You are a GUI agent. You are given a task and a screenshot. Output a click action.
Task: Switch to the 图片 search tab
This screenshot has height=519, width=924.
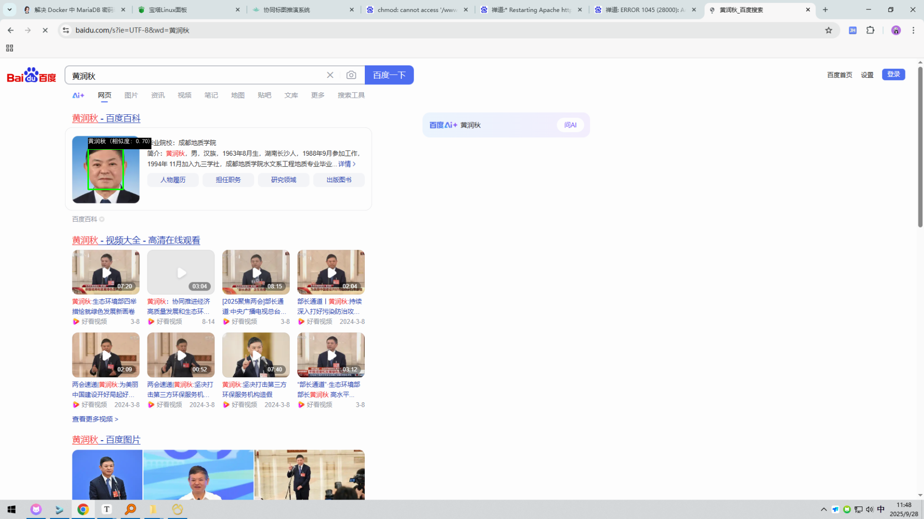131,95
